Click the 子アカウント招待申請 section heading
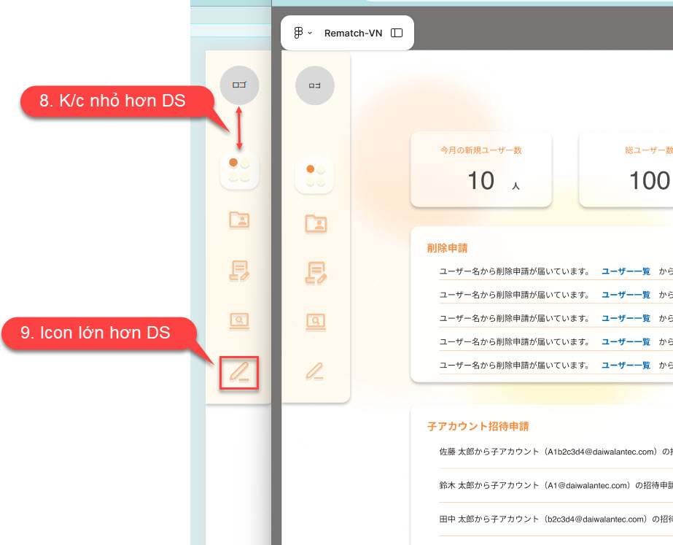673x545 pixels. (x=478, y=426)
